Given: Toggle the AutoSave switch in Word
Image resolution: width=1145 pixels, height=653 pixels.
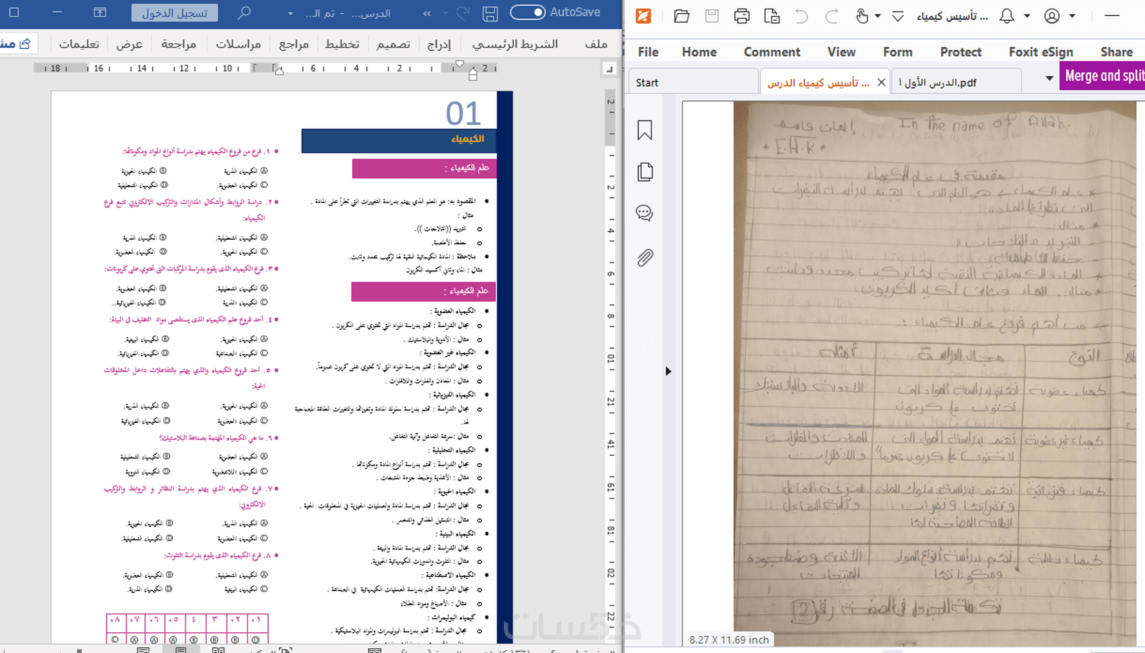Looking at the screenshot, I should coord(527,12).
